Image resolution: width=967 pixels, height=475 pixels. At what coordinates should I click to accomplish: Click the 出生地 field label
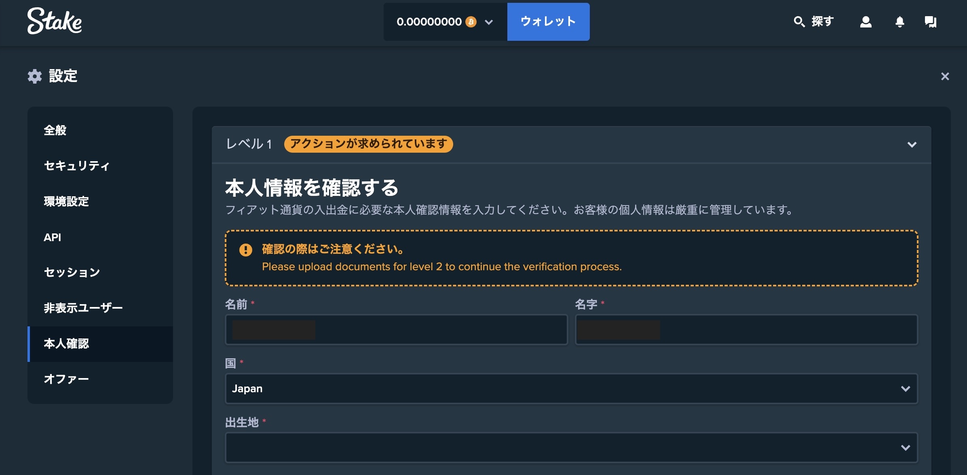[x=242, y=422]
